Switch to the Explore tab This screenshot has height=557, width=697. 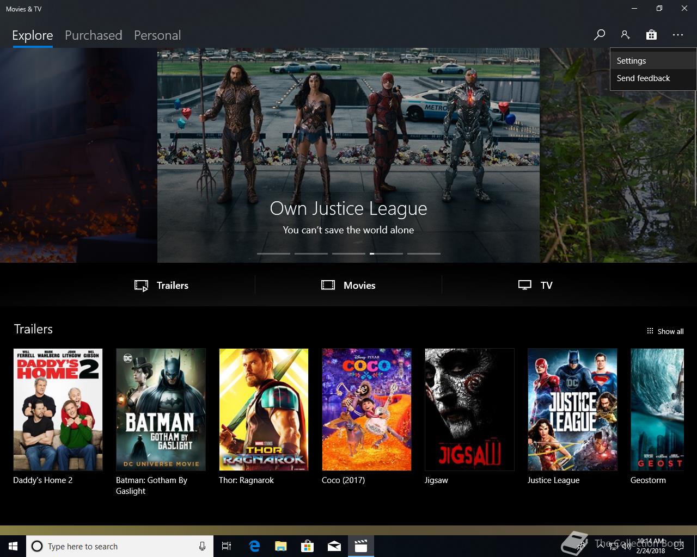[x=33, y=35]
